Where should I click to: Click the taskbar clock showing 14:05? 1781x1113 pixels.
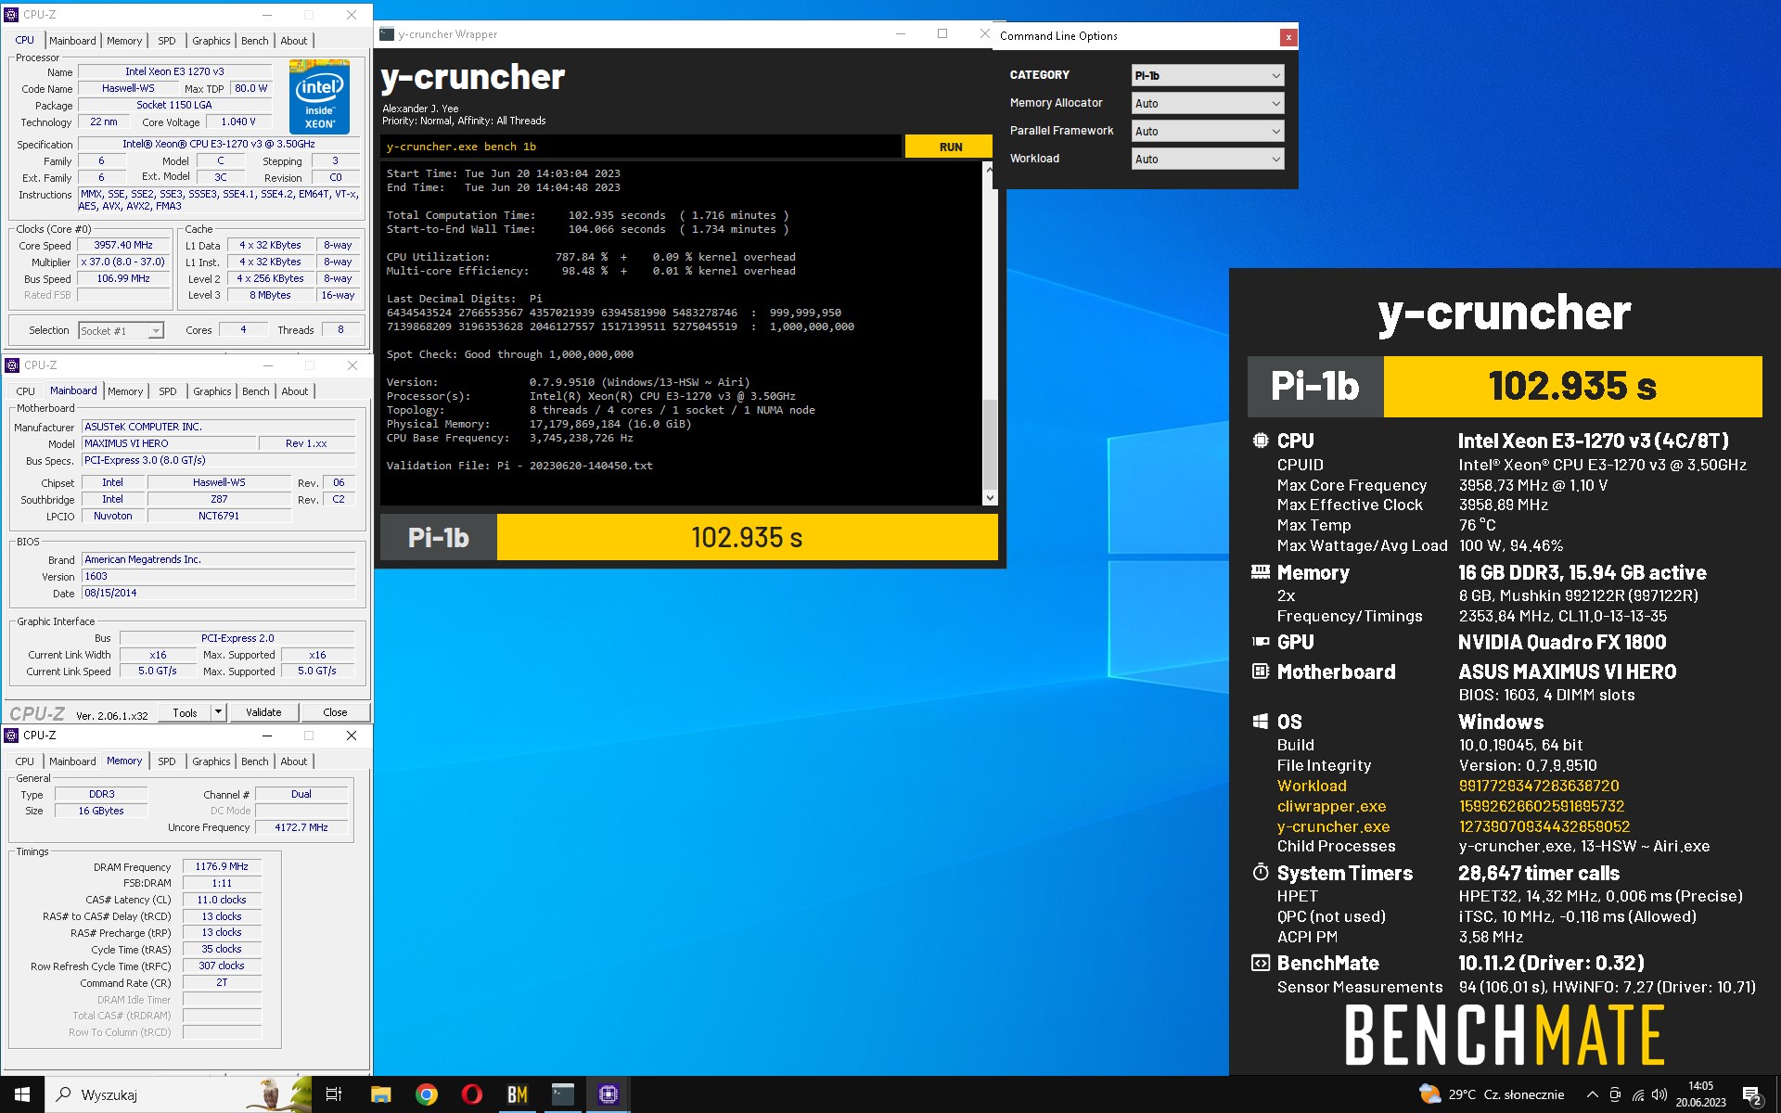pos(1700,1094)
